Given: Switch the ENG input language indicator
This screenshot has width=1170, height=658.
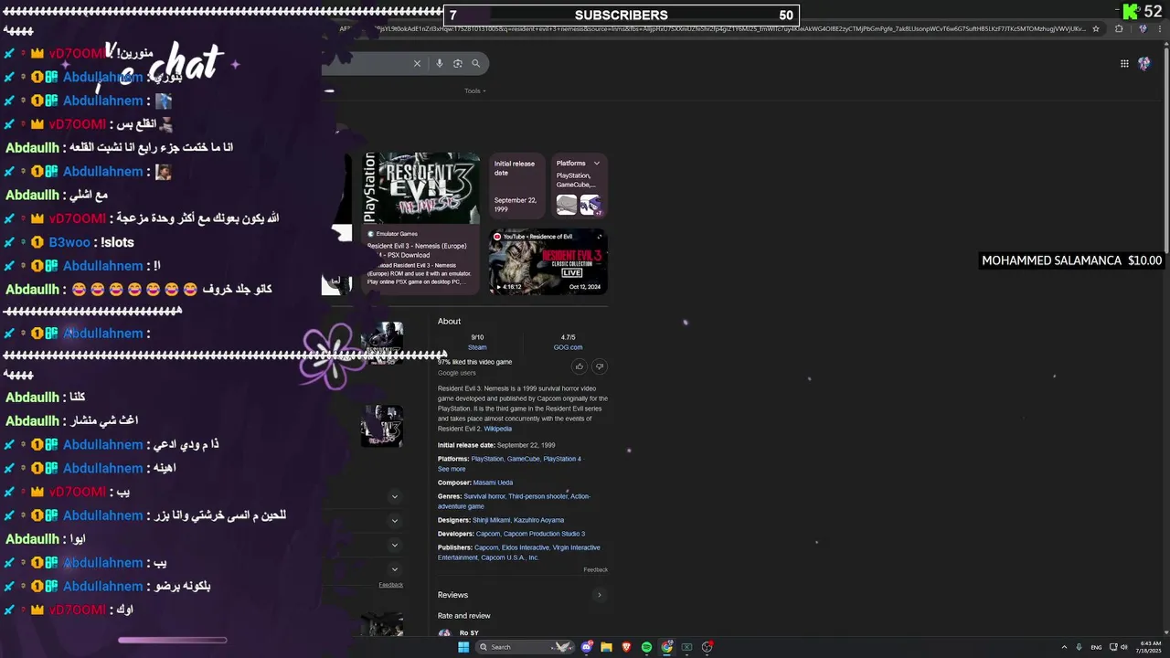Looking at the screenshot, I should pyautogui.click(x=1097, y=647).
